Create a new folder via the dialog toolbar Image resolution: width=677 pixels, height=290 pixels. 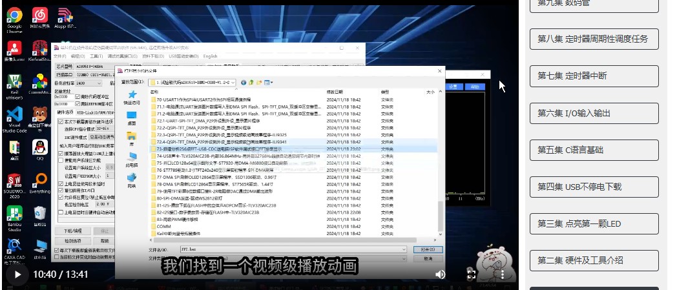click(259, 83)
